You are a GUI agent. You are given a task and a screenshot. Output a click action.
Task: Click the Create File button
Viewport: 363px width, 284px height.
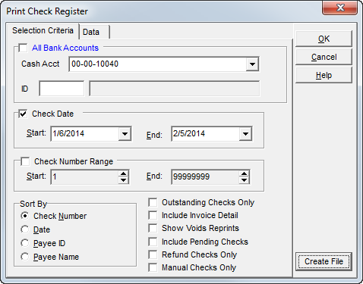tap(324, 261)
